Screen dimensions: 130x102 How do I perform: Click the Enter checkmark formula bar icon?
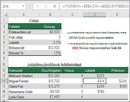click(x=46, y=6)
